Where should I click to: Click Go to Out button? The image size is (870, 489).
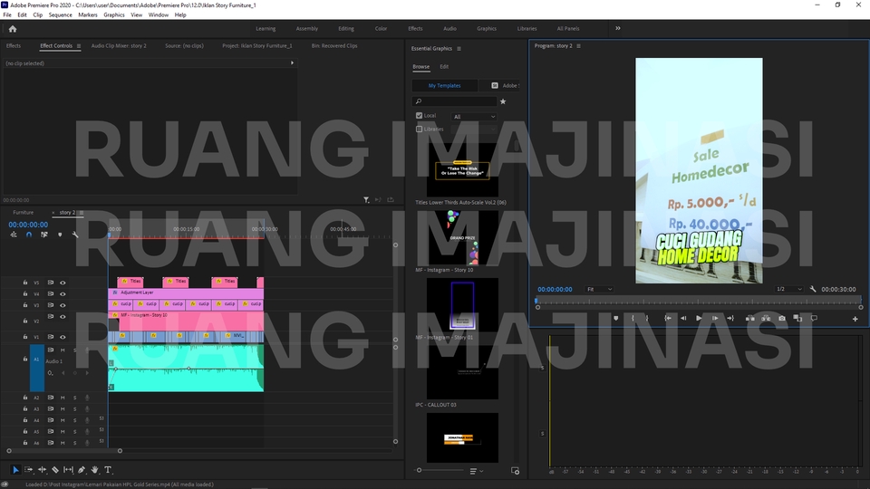(730, 318)
